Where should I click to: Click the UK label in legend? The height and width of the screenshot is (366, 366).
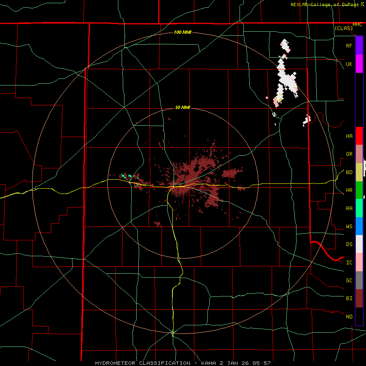[349, 64]
